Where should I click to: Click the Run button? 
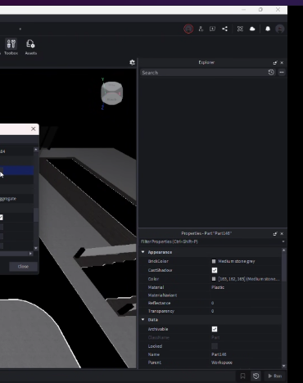pyautogui.click(x=275, y=376)
